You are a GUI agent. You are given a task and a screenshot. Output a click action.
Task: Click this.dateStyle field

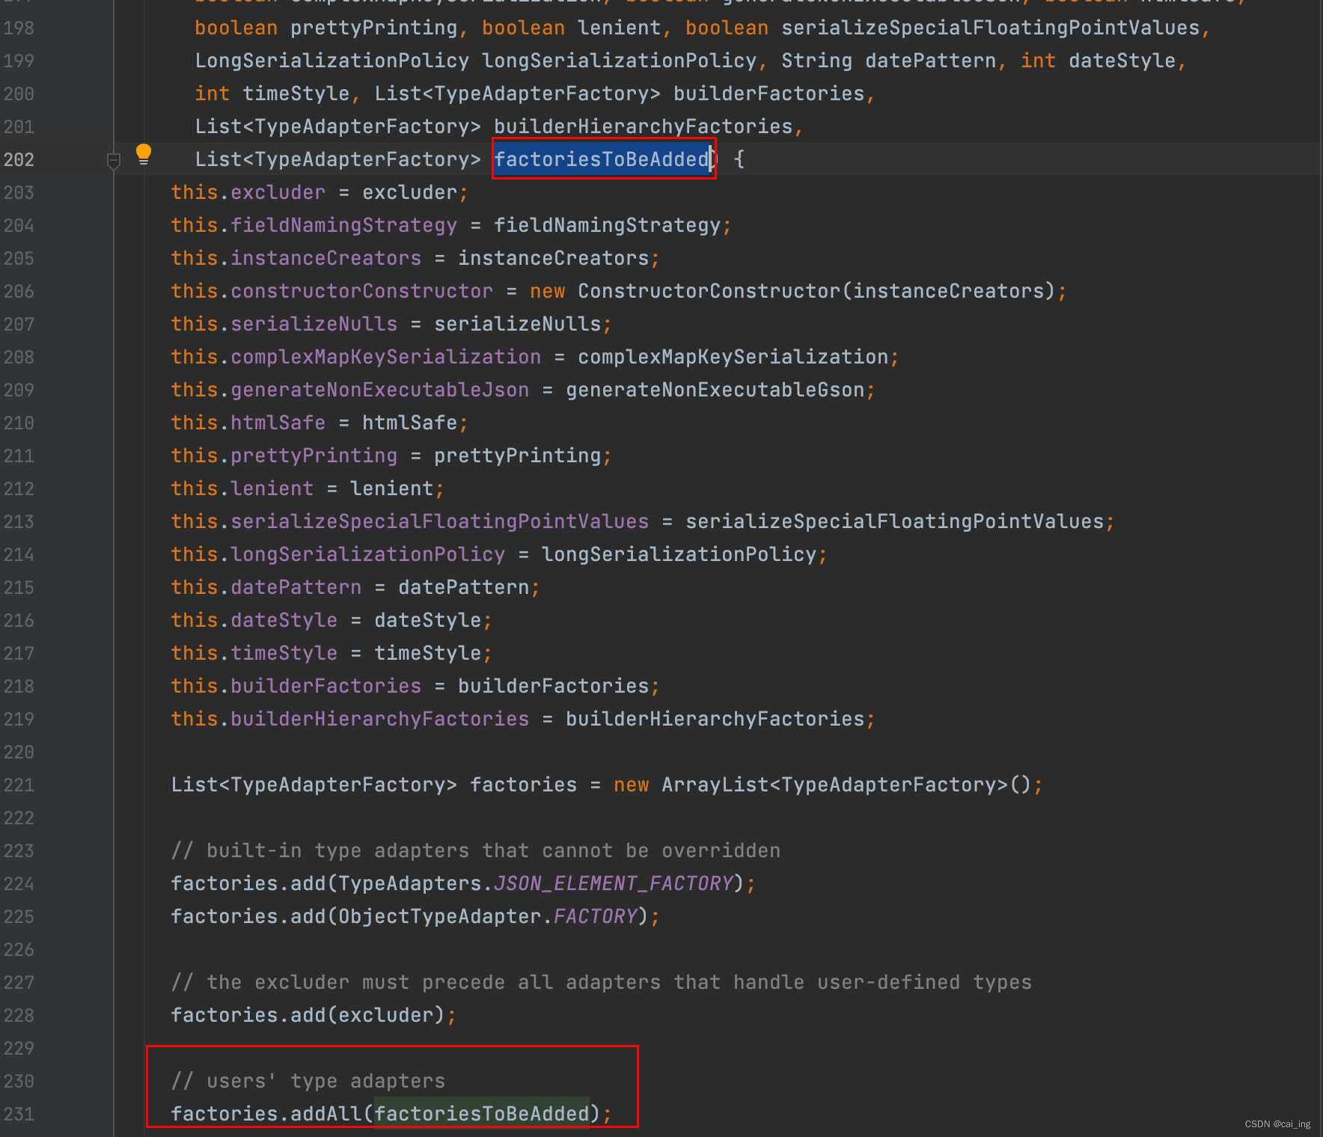pos(254,620)
